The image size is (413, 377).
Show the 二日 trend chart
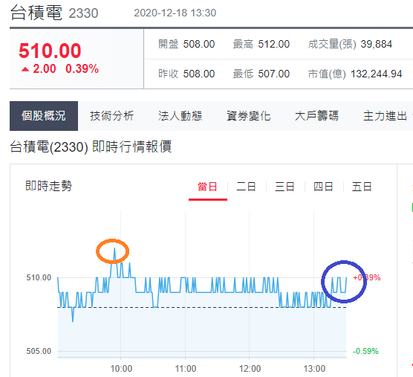(246, 187)
